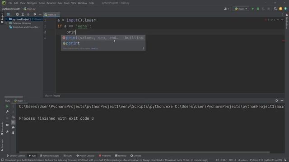Clear Run console with trash icon

(x=13, y=133)
